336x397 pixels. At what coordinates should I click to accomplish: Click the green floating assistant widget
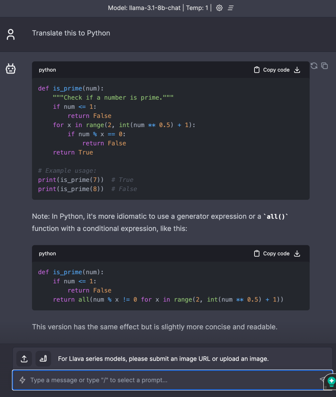[x=331, y=381]
